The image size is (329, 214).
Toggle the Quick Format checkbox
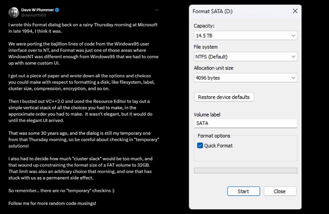pos(200,146)
